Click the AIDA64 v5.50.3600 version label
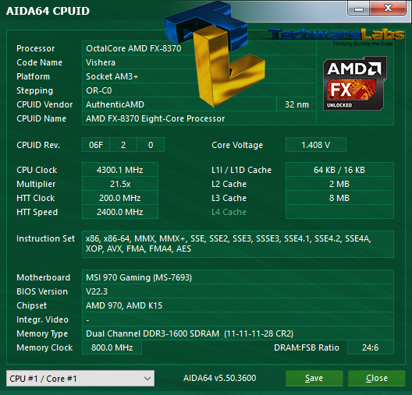Image resolution: width=412 pixels, height=395 pixels. click(x=220, y=378)
